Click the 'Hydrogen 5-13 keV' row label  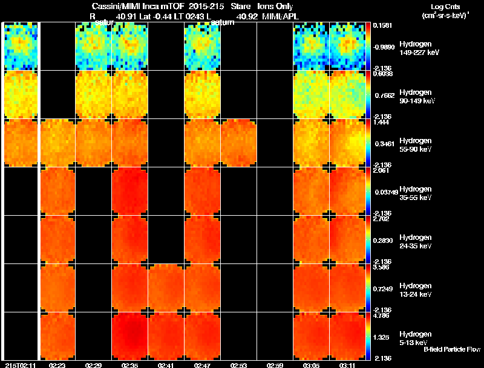[x=416, y=338]
